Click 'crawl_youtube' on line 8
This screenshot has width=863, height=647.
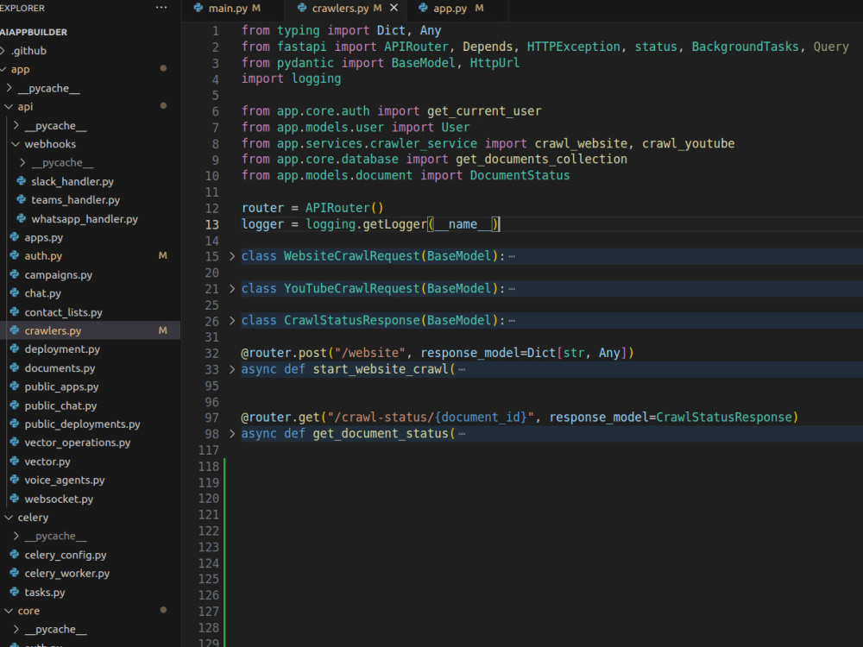point(688,143)
